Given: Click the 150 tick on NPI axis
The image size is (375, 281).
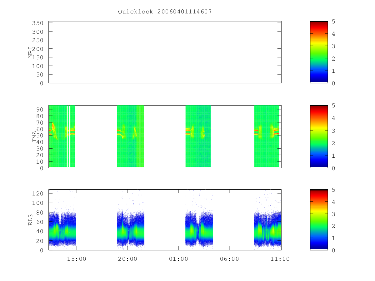Looking at the screenshot, I should click(x=38, y=57).
